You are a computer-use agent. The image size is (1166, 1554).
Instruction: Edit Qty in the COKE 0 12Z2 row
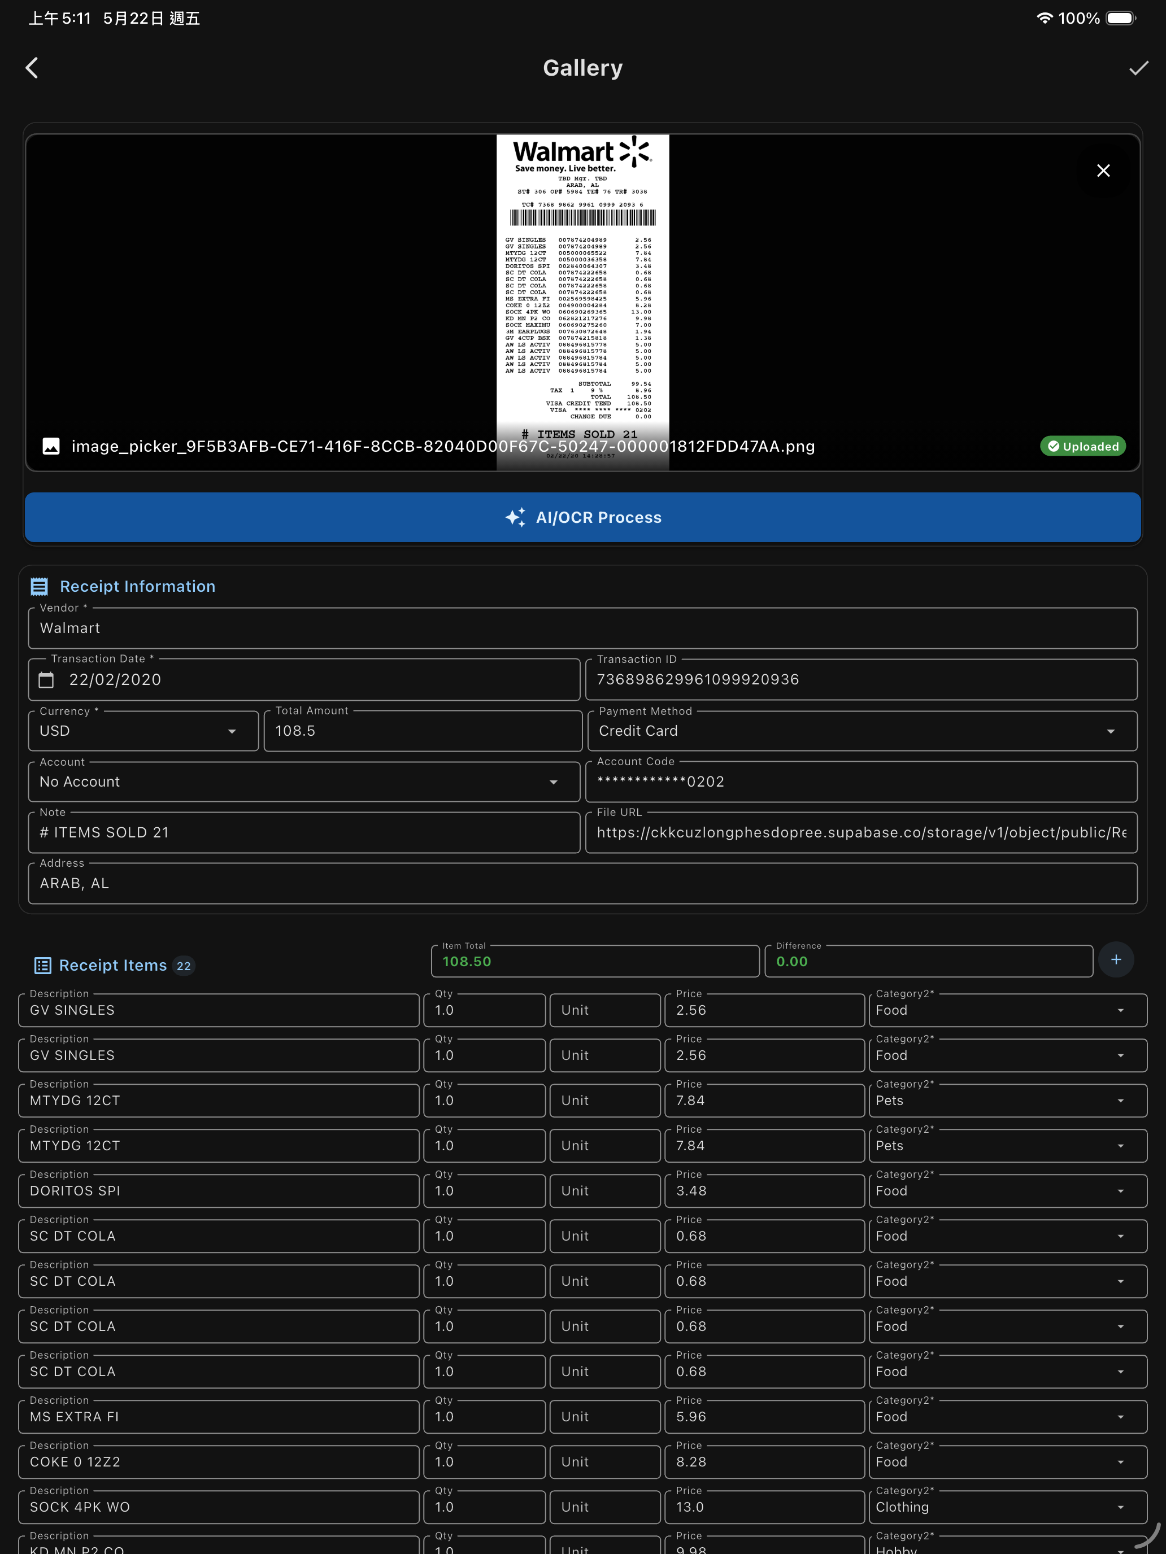tap(484, 1462)
